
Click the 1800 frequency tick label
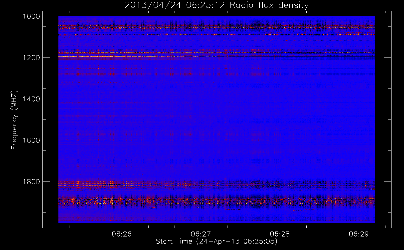(x=31, y=182)
